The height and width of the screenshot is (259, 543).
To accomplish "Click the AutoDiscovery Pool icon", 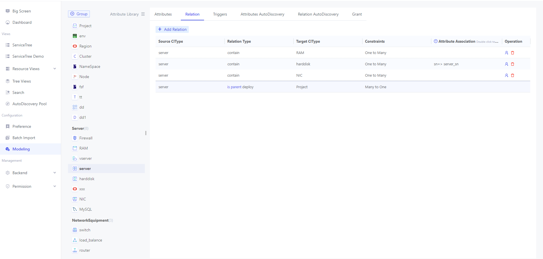I will pyautogui.click(x=8, y=104).
